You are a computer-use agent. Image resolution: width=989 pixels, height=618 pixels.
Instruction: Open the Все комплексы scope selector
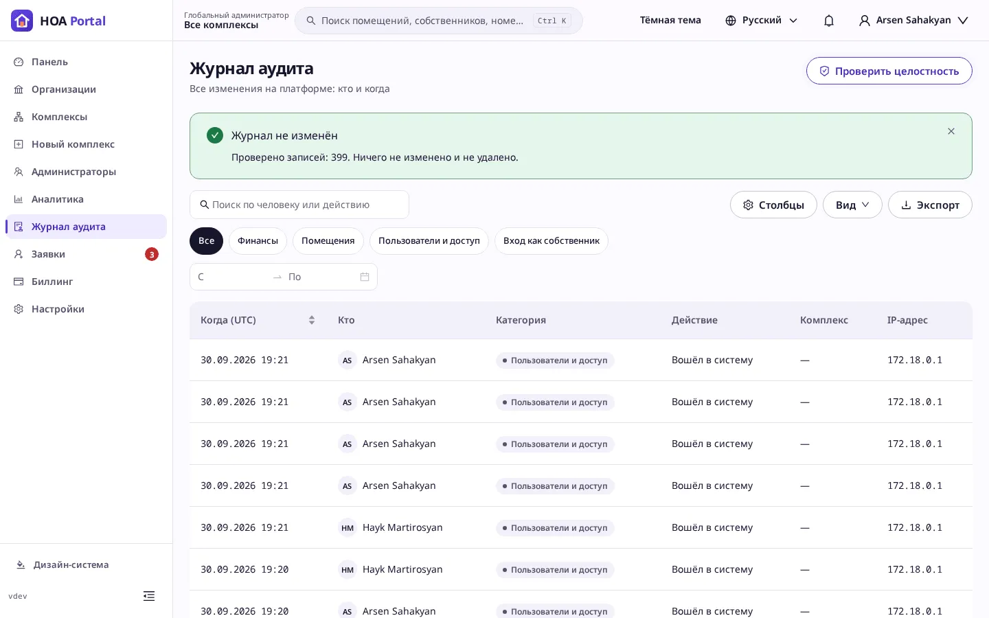[236, 21]
